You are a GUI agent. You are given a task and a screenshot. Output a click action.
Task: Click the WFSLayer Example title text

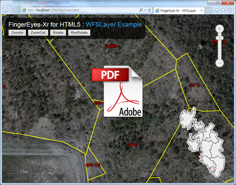point(114,25)
